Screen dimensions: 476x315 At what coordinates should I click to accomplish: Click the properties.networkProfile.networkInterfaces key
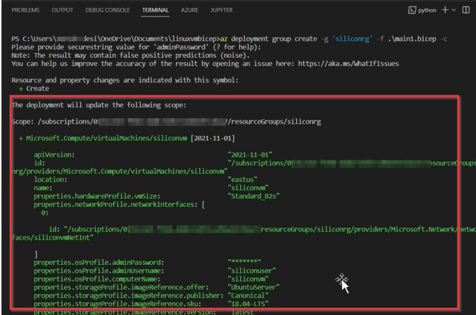116,204
